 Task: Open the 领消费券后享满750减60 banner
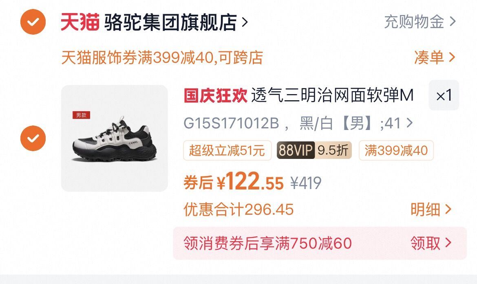tap(320, 243)
